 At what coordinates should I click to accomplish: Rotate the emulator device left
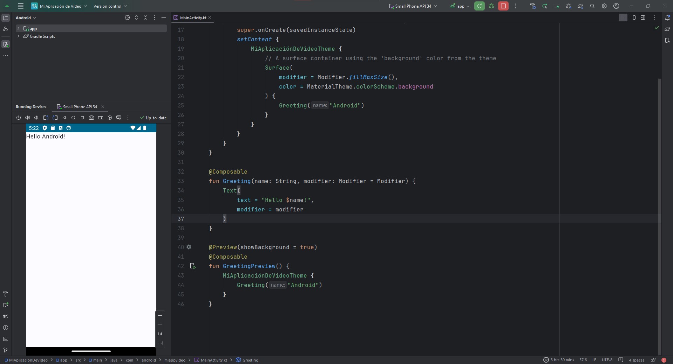pyautogui.click(x=46, y=118)
